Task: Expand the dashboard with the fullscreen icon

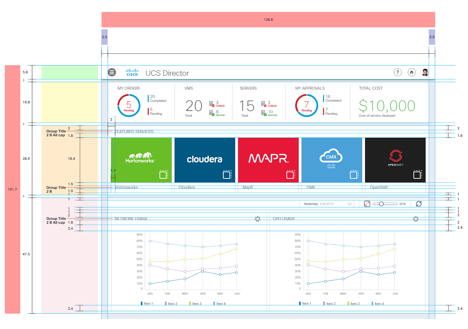Action: [367, 204]
